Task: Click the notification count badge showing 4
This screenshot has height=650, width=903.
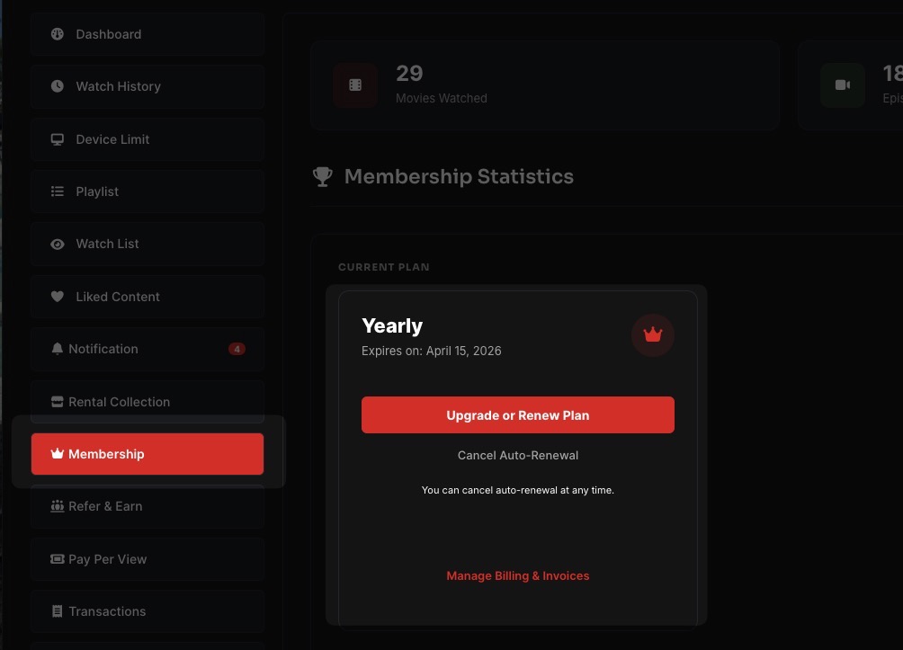Action: click(x=237, y=349)
